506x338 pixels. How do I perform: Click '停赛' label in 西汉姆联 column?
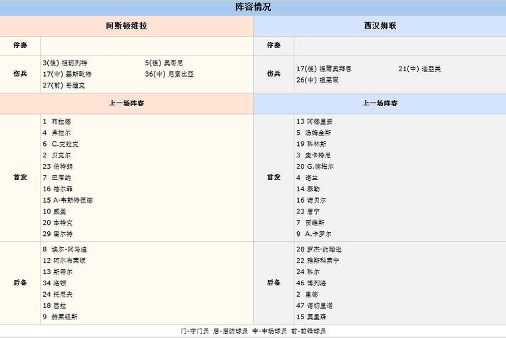pyautogui.click(x=274, y=45)
